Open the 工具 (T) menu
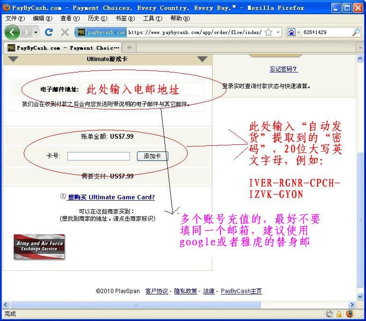This screenshot has width=366, height=321. click(153, 18)
